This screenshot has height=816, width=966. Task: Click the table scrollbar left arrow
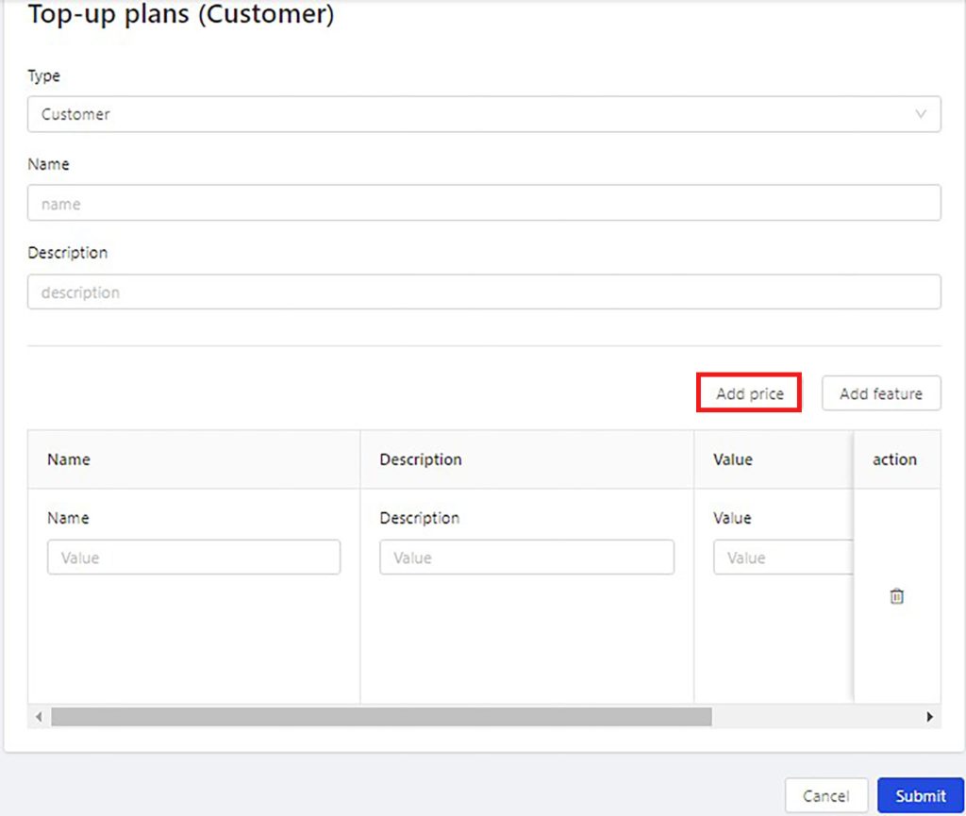[39, 716]
